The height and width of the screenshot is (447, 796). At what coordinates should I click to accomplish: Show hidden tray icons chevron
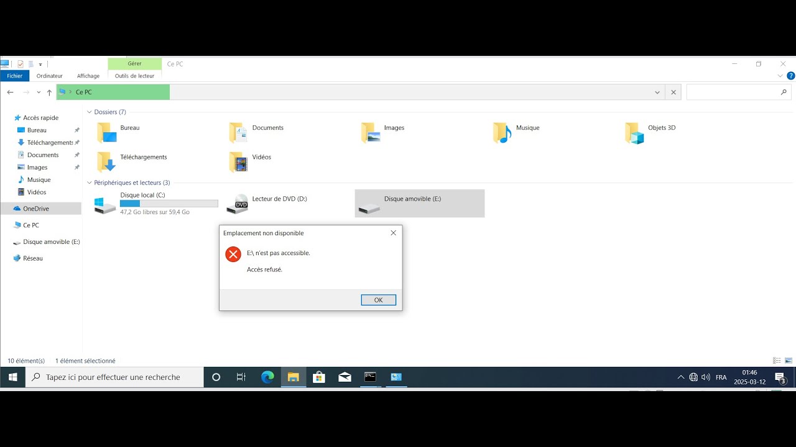pyautogui.click(x=680, y=377)
